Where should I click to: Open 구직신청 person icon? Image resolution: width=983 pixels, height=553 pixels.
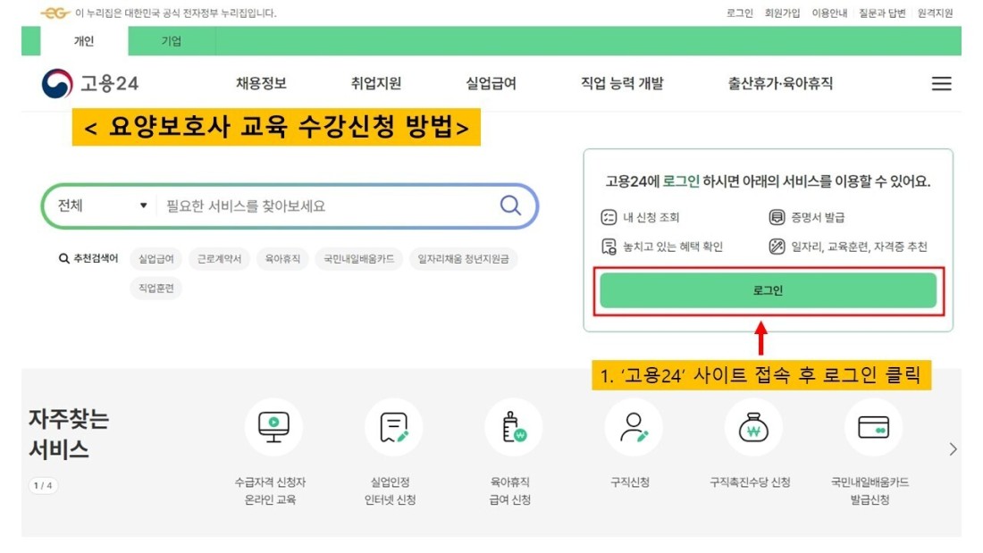click(634, 428)
